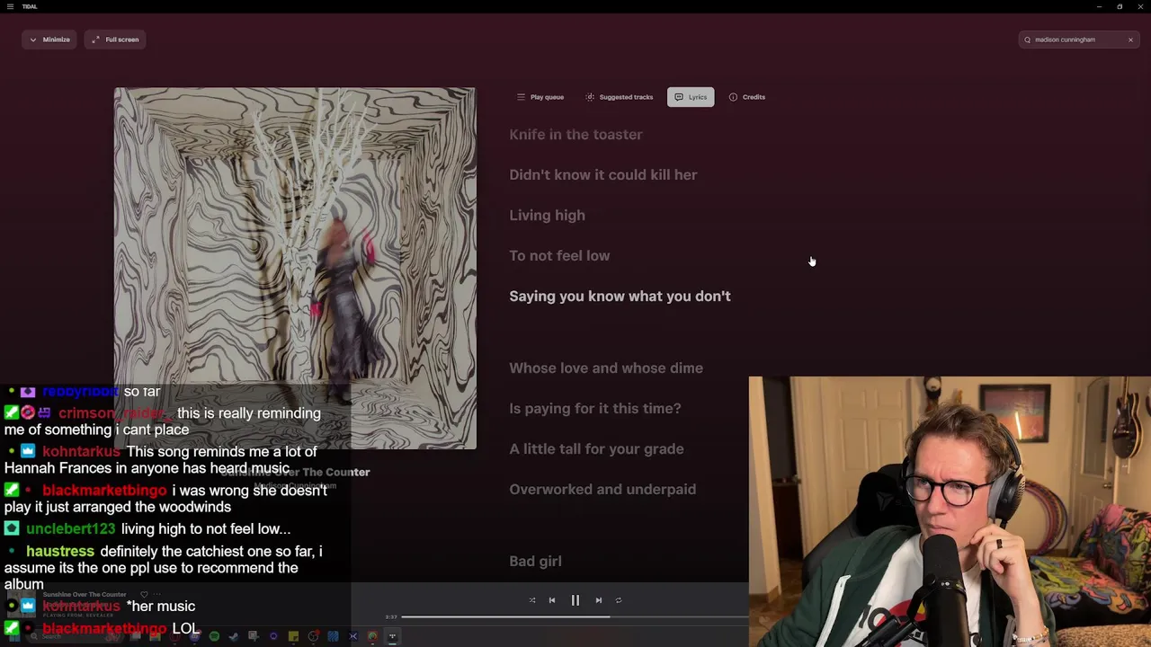The image size is (1151, 647).
Task: Jump to lyric 'Overworked and underpaid'
Action: pos(602,490)
